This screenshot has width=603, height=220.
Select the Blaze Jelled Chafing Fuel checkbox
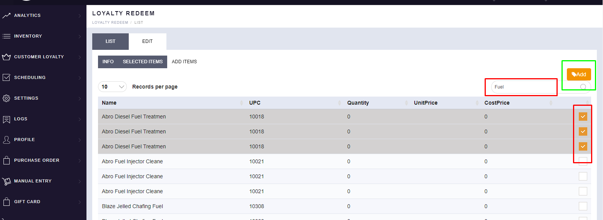click(583, 206)
